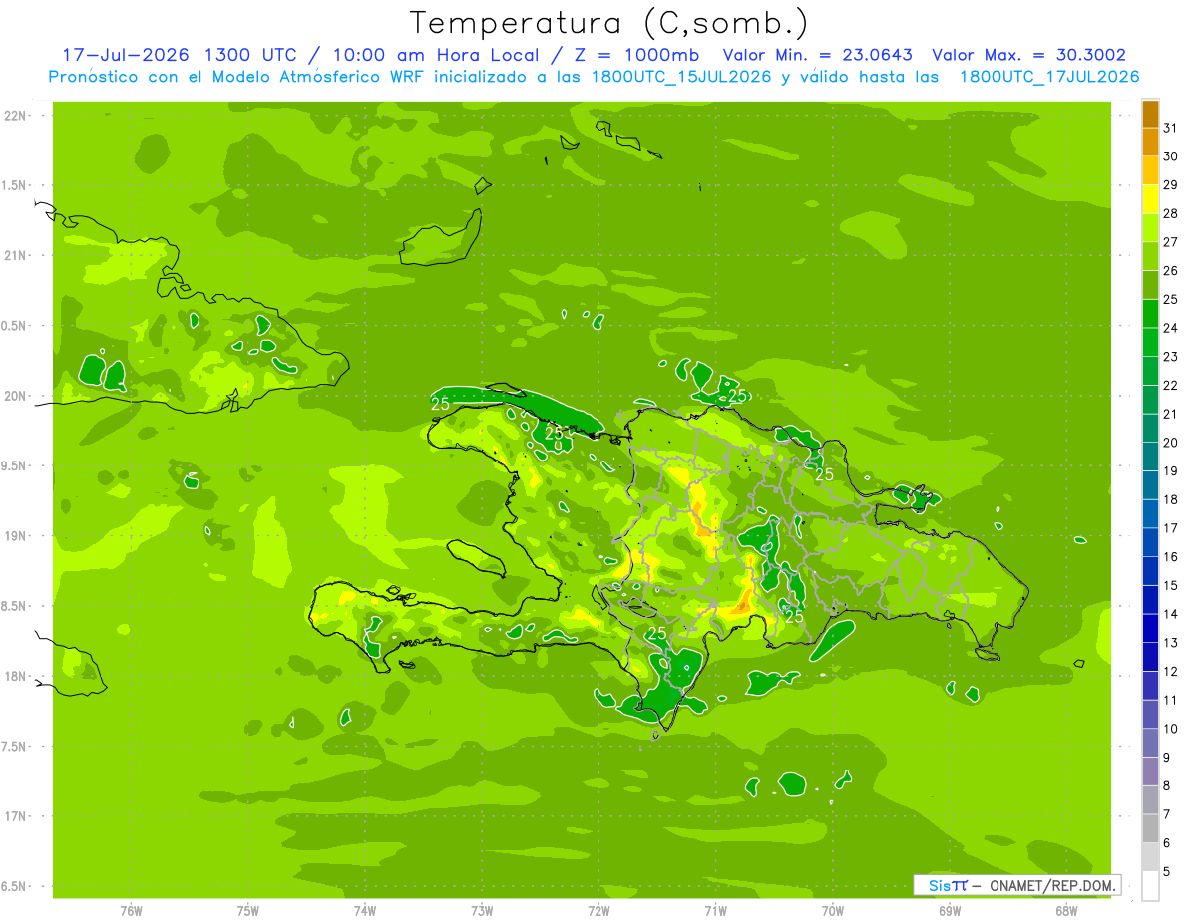Viewport: 1197px width, 924px height.
Task: Click the latitude label '6.5N'
Action: [15, 887]
